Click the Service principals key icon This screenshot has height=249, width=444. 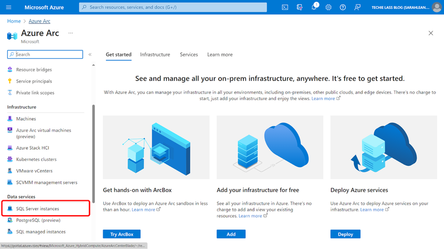pos(10,81)
